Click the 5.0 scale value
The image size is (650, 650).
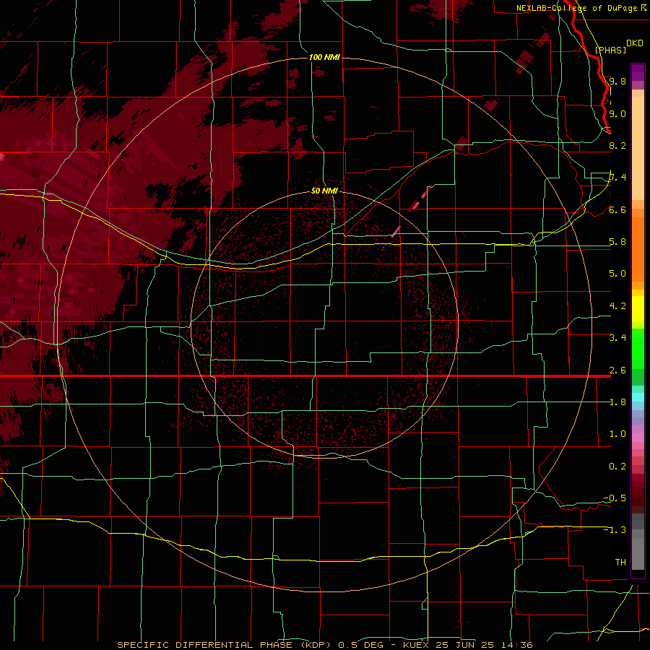(617, 274)
